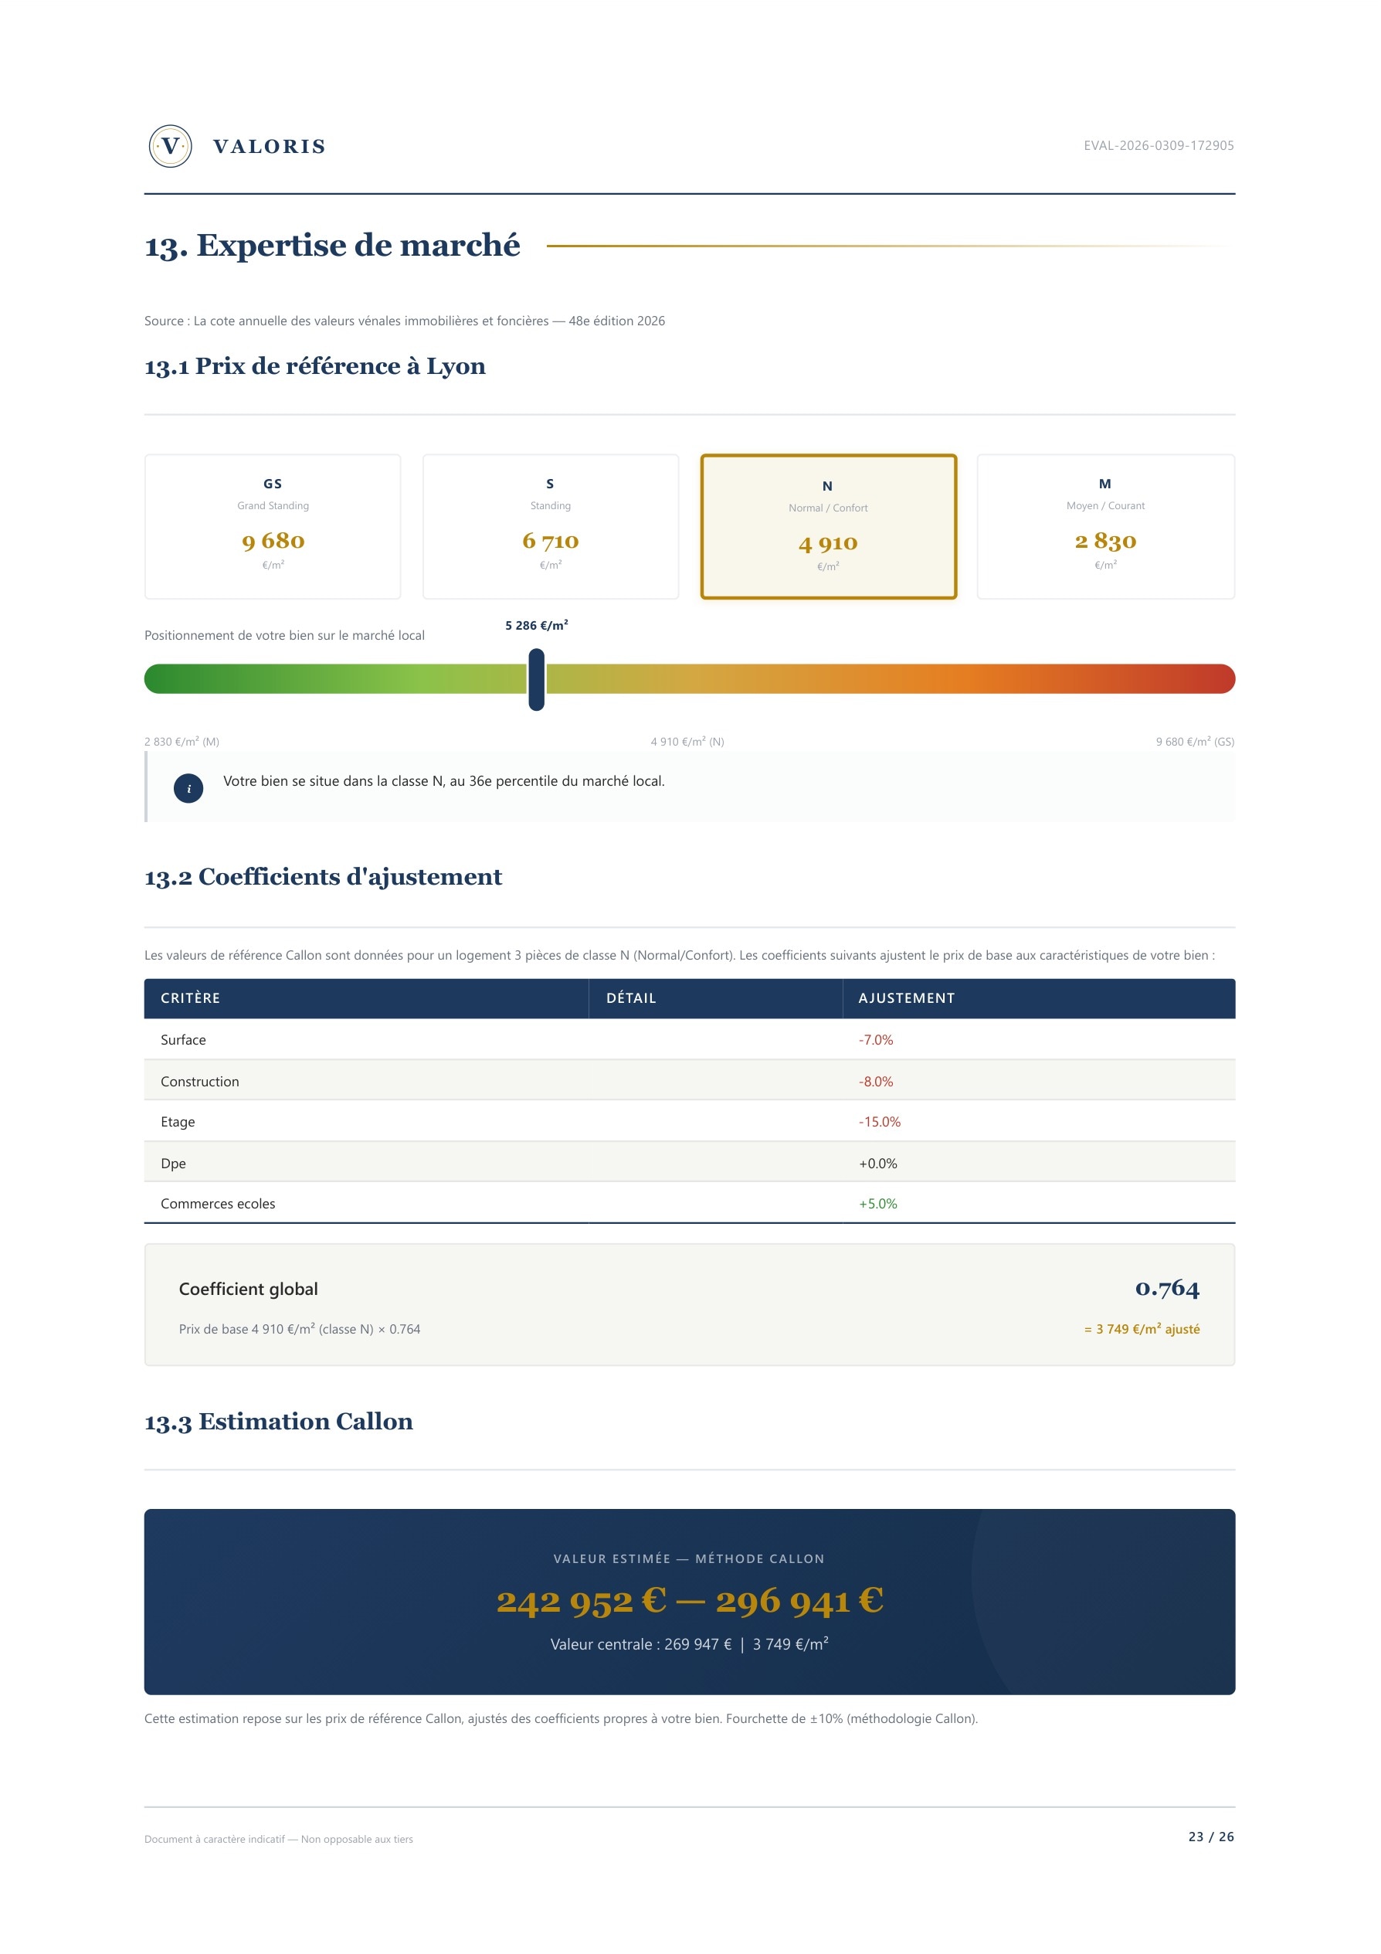
Task: Click the market position slider handle
Action: (536, 679)
